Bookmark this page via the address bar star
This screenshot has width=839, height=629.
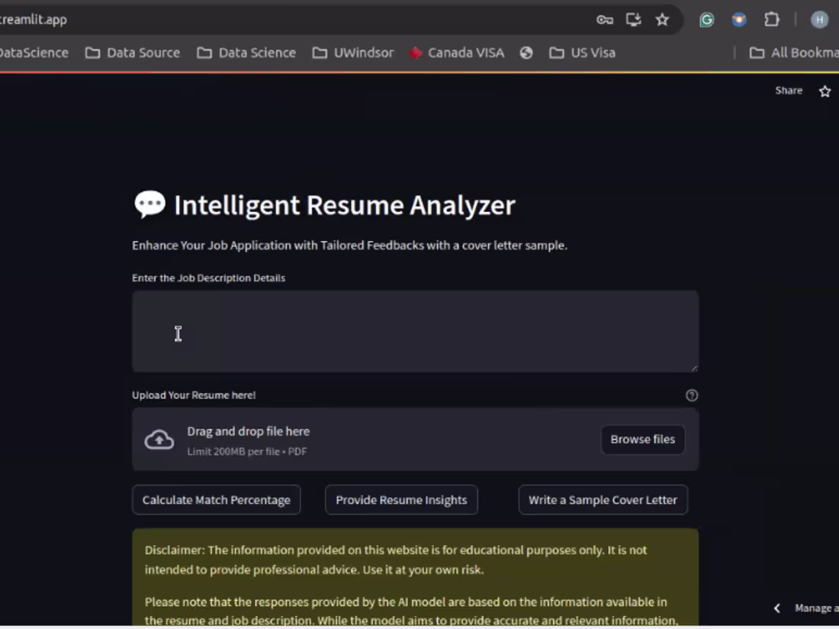662,20
